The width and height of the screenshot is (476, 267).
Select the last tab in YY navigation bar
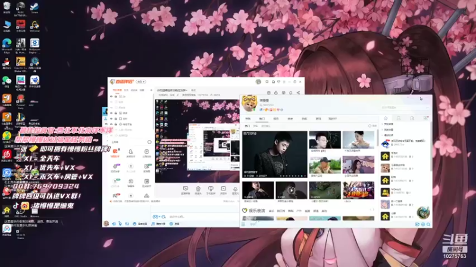[333, 119]
